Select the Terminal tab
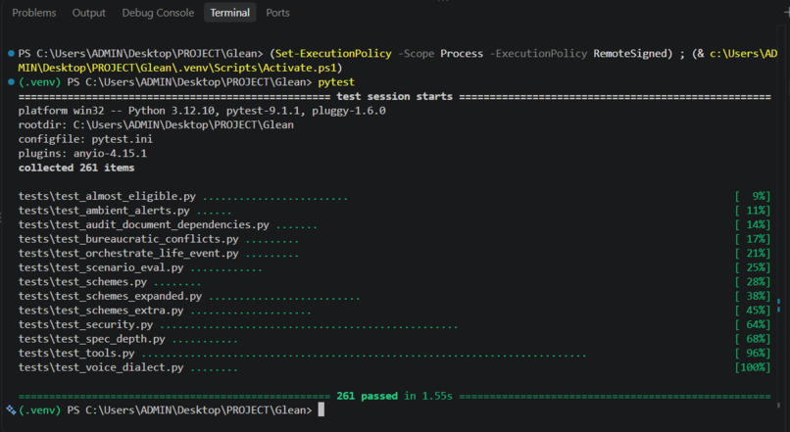 [229, 13]
